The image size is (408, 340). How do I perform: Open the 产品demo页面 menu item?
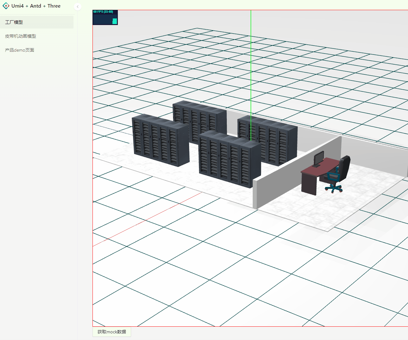tap(37, 50)
